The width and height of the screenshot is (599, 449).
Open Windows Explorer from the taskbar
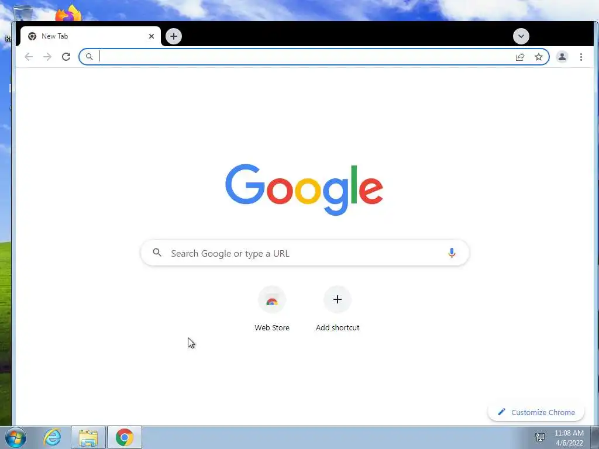coord(88,437)
